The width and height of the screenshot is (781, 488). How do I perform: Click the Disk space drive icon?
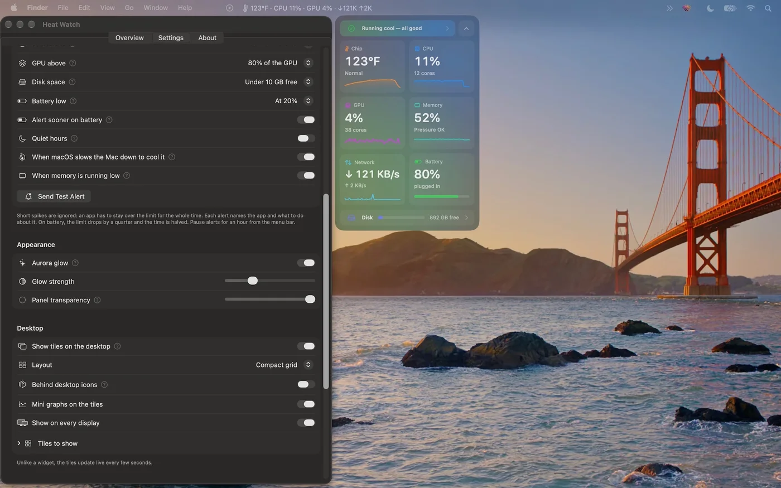click(22, 82)
